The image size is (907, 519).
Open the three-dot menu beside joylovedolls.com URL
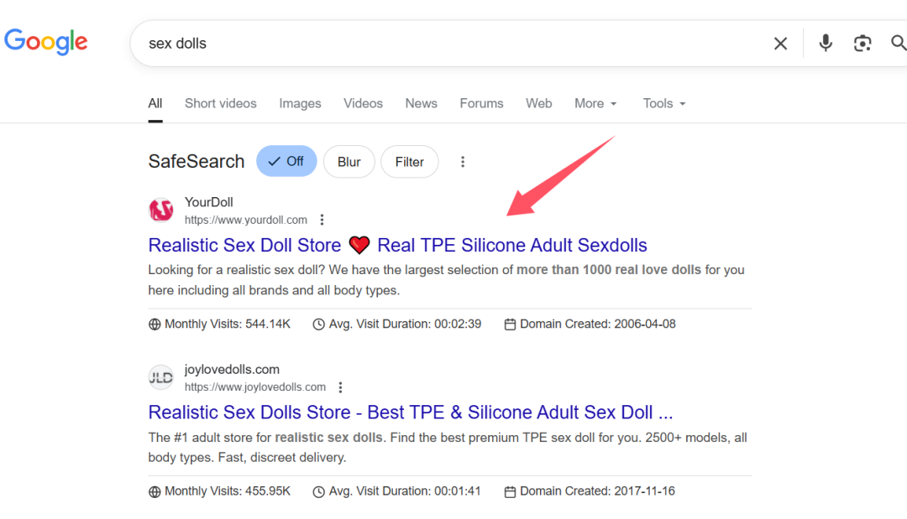pos(340,387)
